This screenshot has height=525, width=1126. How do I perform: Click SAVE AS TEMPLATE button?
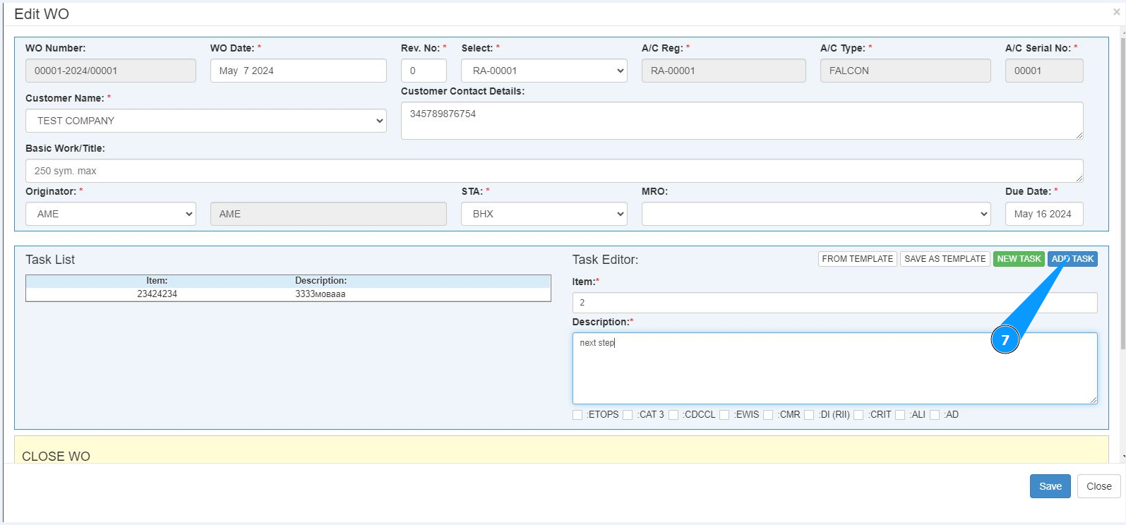tap(945, 259)
